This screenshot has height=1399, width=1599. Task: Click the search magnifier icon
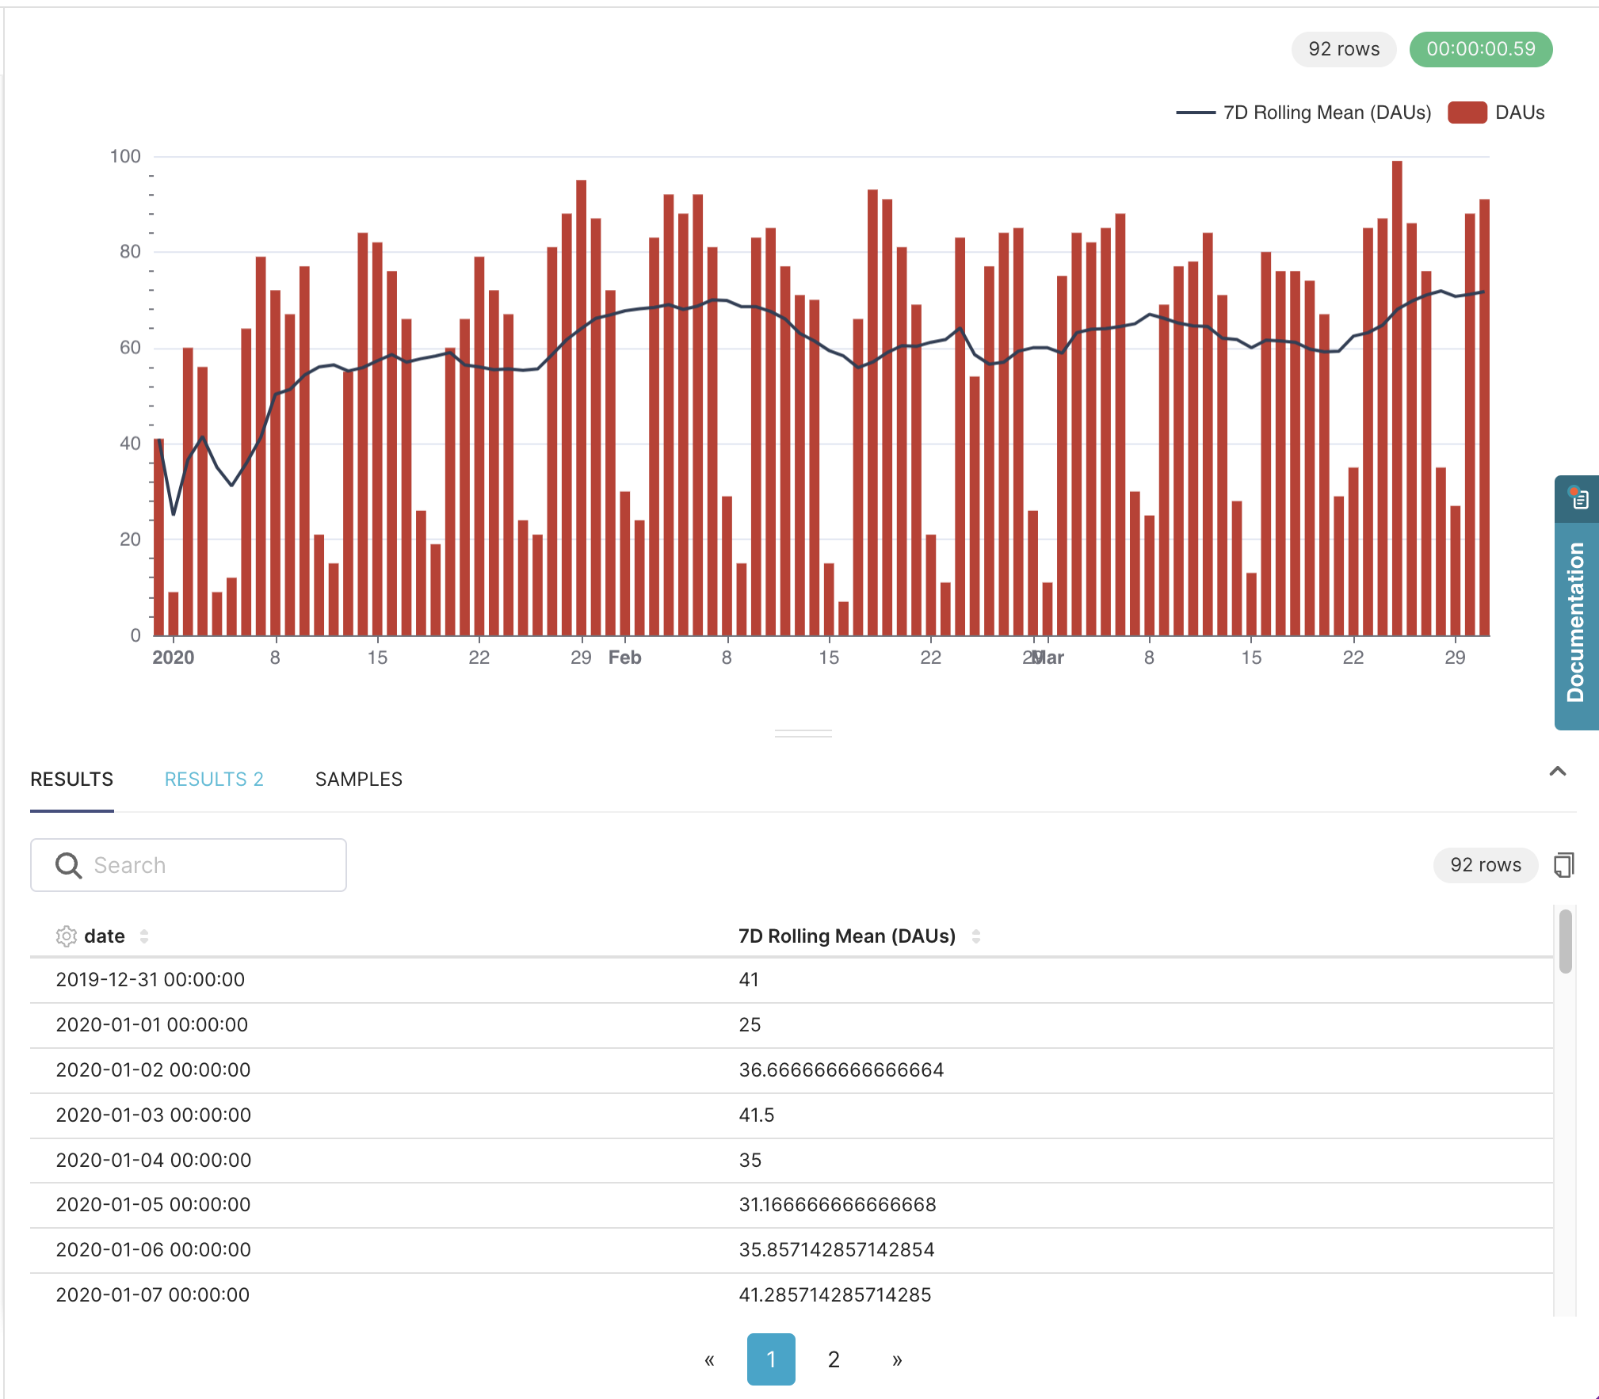pyautogui.click(x=68, y=865)
